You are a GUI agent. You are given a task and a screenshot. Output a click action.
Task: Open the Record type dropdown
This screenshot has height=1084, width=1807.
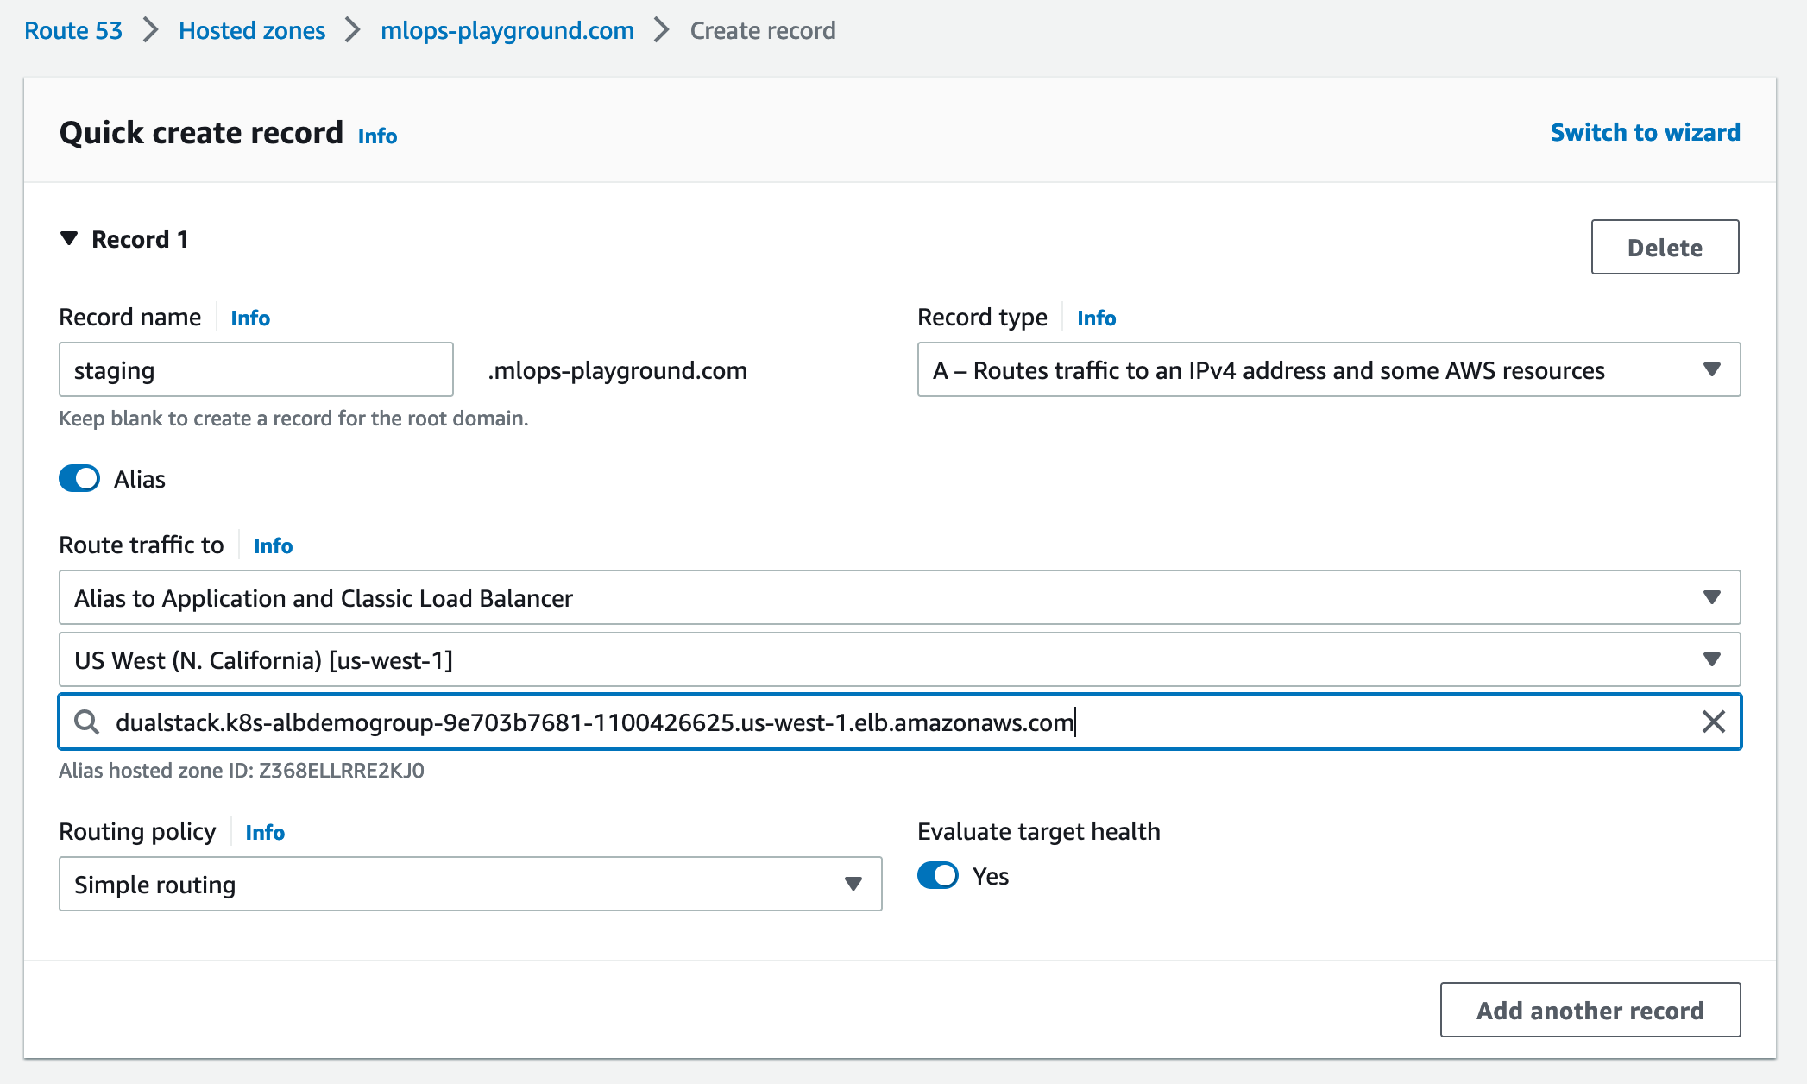1328,370
